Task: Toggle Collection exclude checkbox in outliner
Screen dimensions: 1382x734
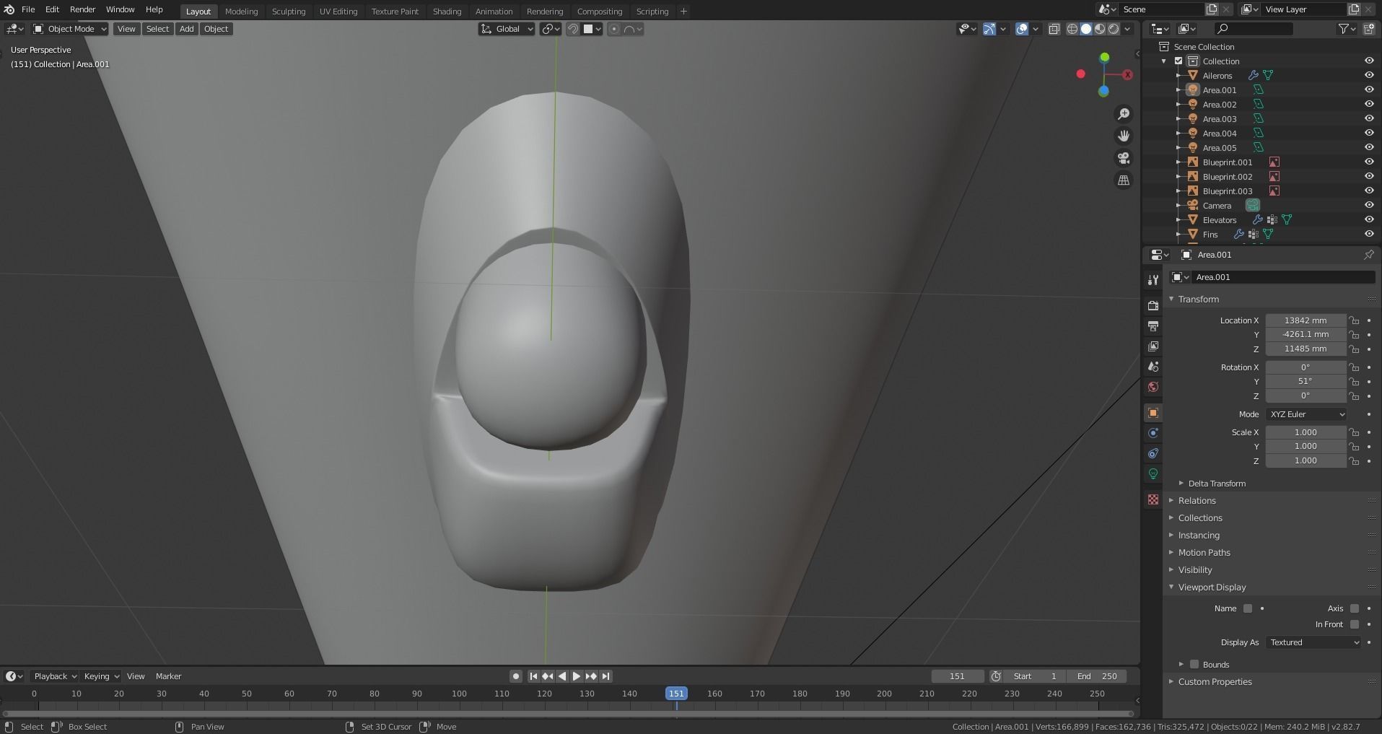Action: [1178, 61]
